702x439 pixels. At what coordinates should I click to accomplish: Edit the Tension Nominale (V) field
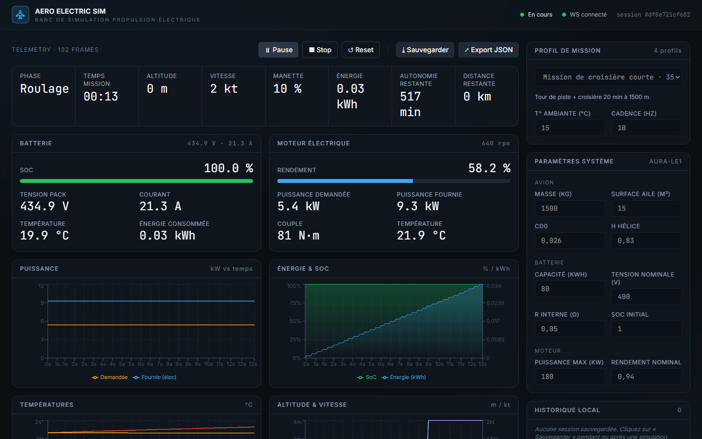pyautogui.click(x=646, y=297)
